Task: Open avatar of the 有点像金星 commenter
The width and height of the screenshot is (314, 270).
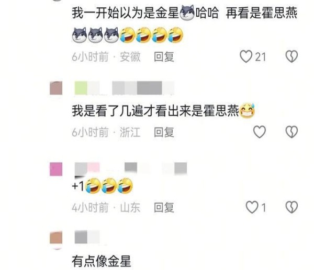Action: click(x=56, y=238)
